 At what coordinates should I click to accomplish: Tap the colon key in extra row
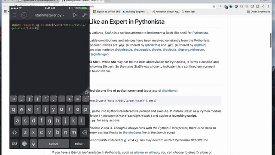86,99
